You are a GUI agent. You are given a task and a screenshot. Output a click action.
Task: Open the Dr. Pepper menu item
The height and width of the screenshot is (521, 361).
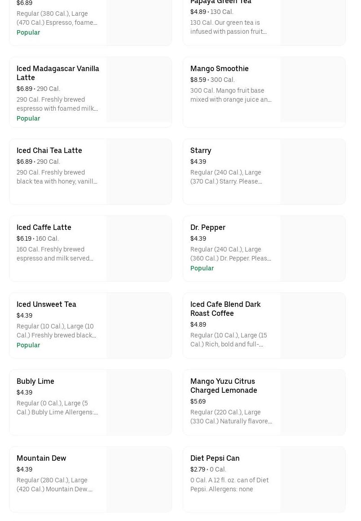pos(208,227)
